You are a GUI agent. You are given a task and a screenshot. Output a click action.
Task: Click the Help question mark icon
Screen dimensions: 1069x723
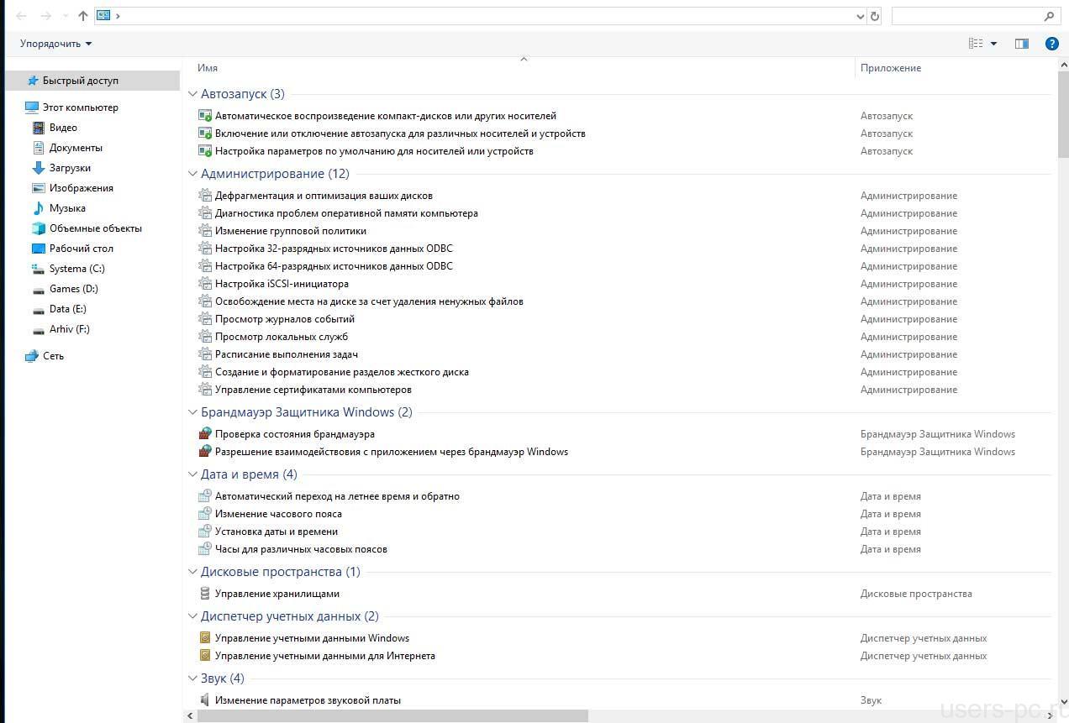1051,44
